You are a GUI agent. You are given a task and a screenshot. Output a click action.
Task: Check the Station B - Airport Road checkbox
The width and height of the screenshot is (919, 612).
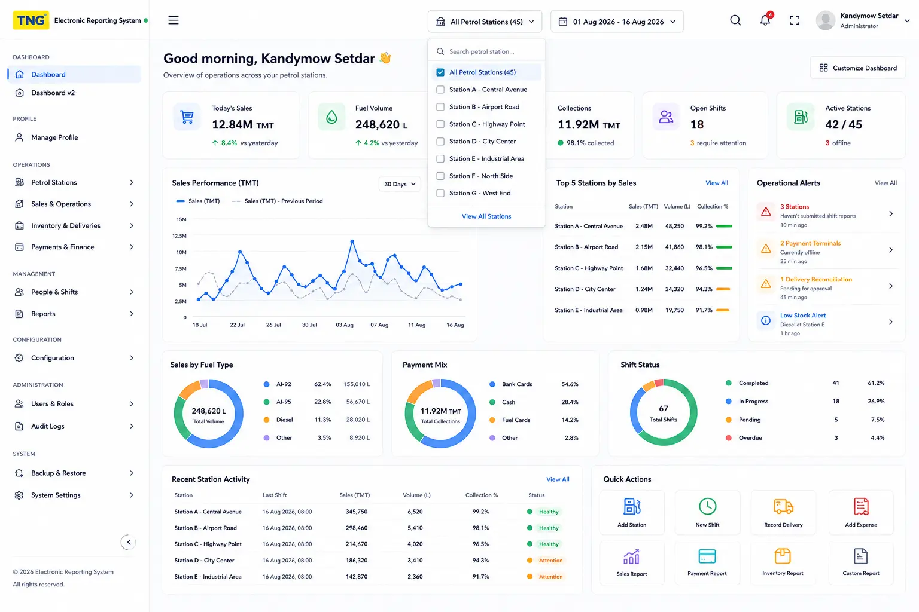point(440,107)
